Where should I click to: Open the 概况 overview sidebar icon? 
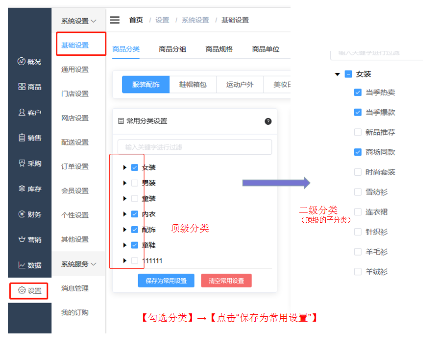click(x=21, y=61)
